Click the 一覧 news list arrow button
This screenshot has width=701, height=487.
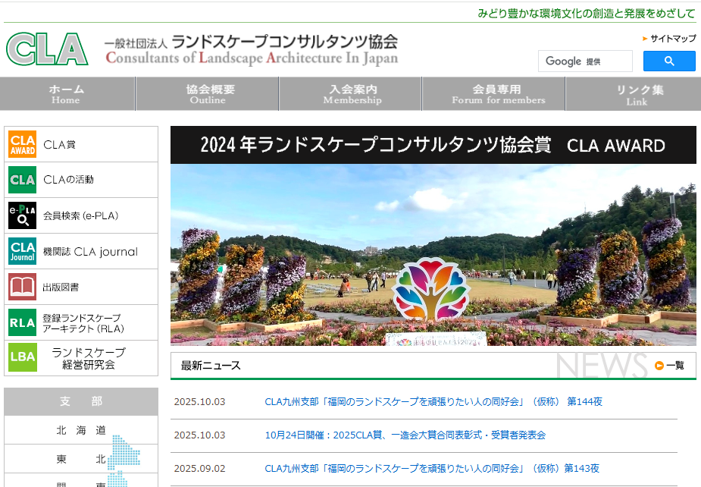point(669,366)
